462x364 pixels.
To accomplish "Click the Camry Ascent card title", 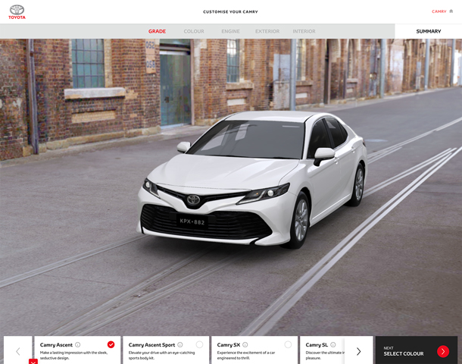I will (56, 345).
